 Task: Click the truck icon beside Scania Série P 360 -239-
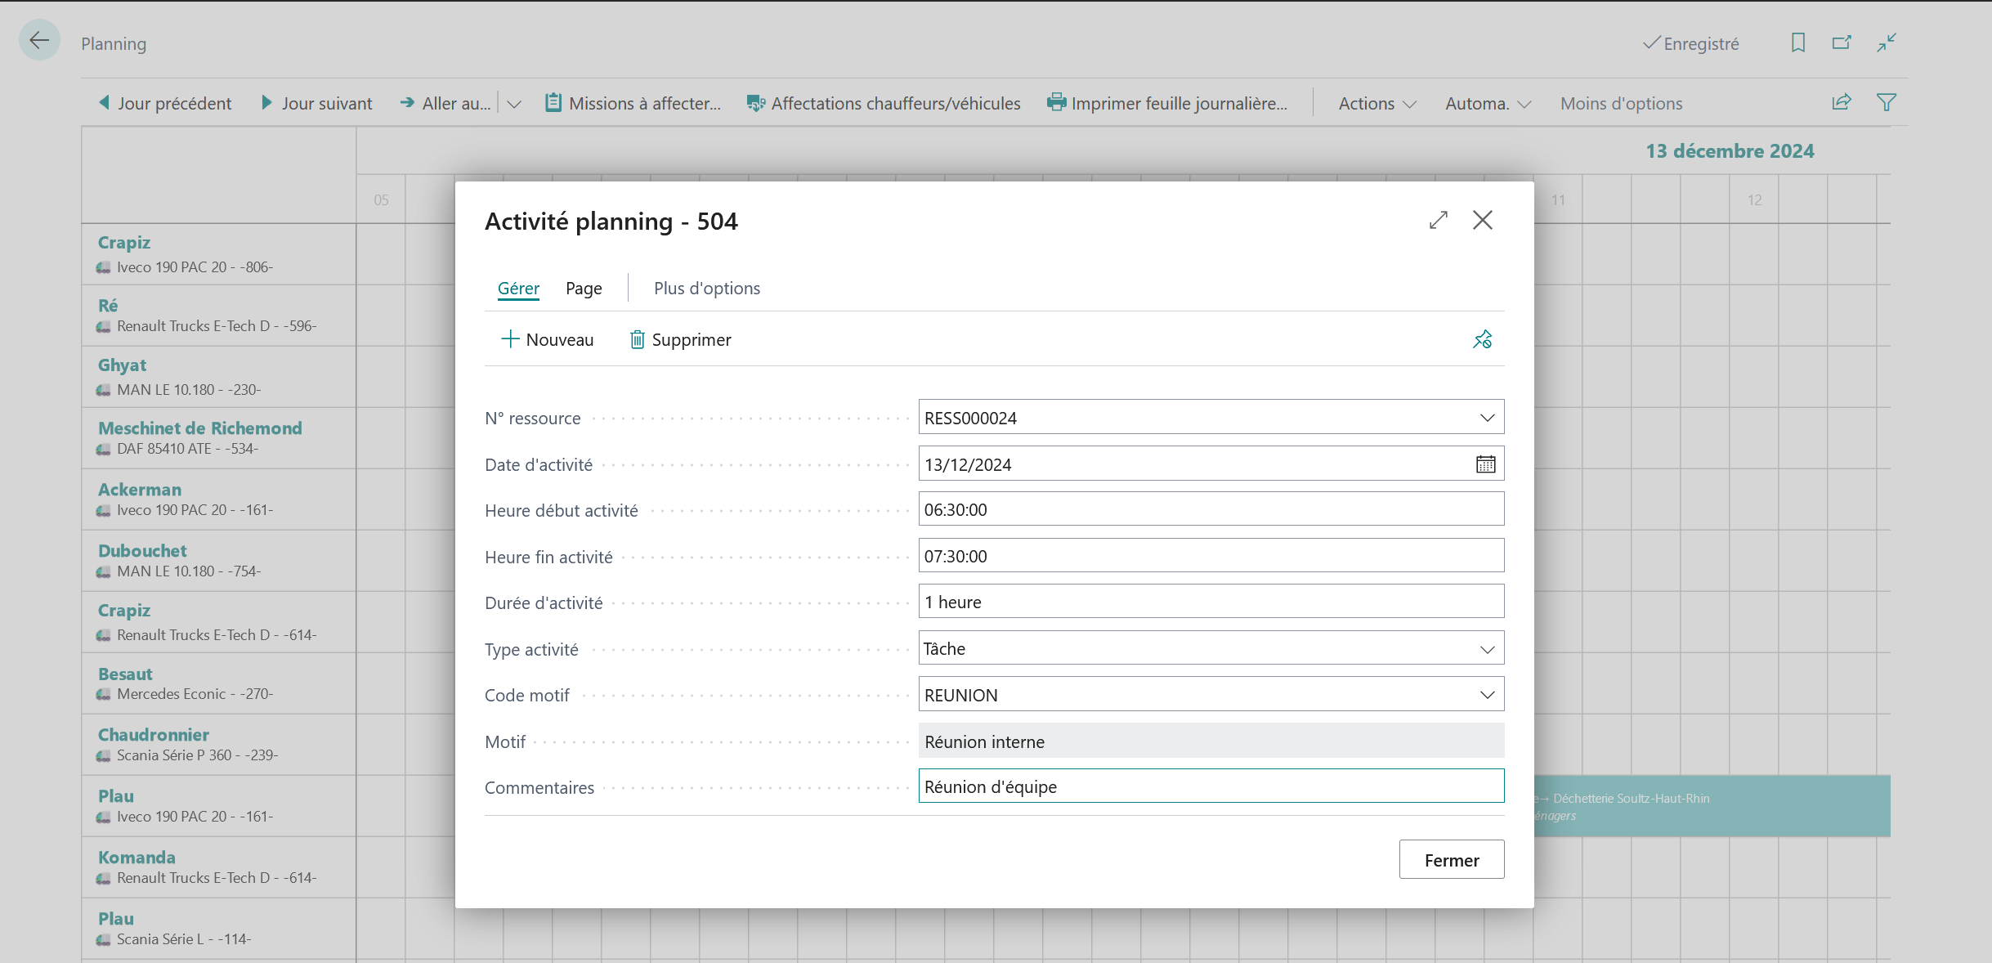104,755
